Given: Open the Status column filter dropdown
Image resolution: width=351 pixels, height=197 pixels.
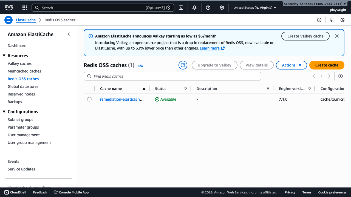Looking at the screenshot, I should [x=186, y=88].
